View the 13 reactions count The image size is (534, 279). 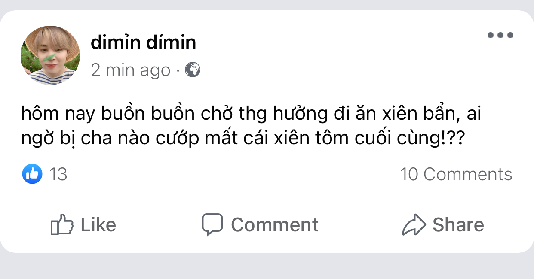pos(58,175)
